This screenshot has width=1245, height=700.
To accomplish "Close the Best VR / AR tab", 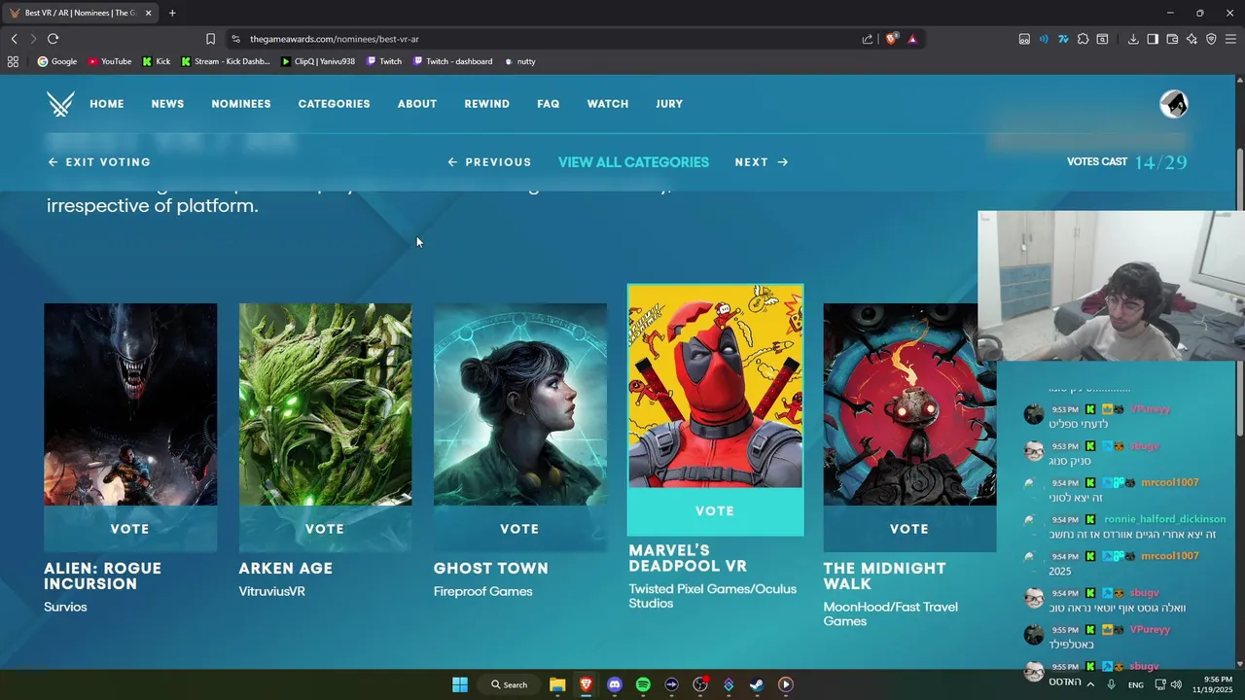I will point(148,13).
